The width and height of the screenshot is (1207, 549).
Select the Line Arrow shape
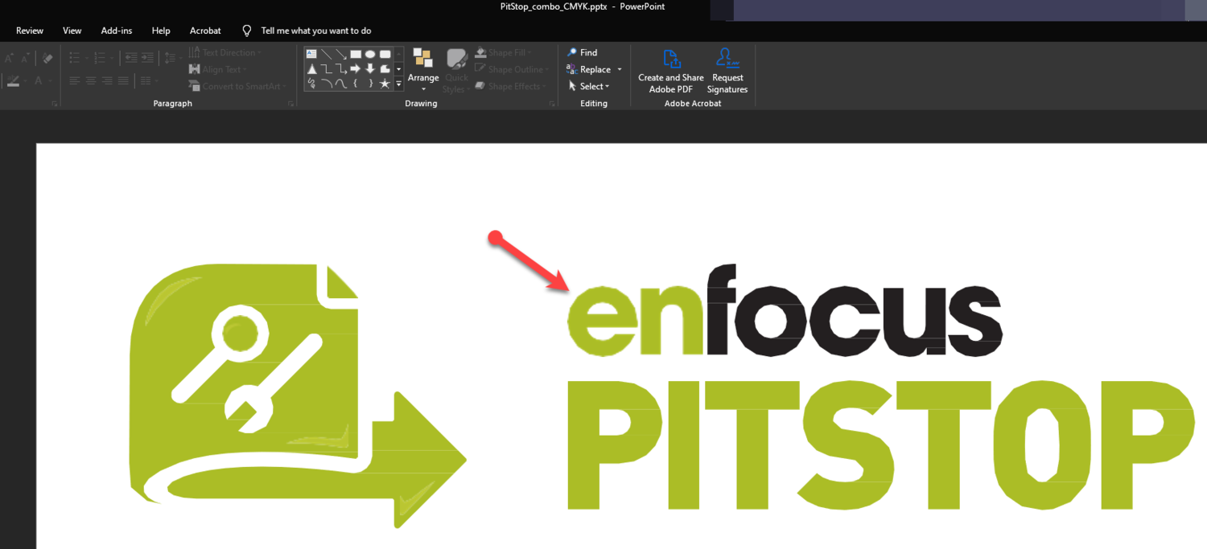[341, 54]
